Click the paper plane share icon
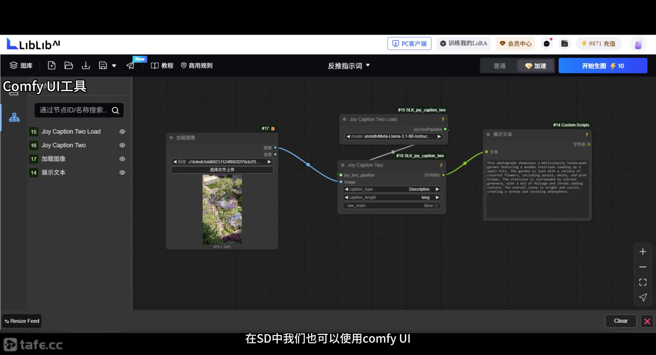 131,65
